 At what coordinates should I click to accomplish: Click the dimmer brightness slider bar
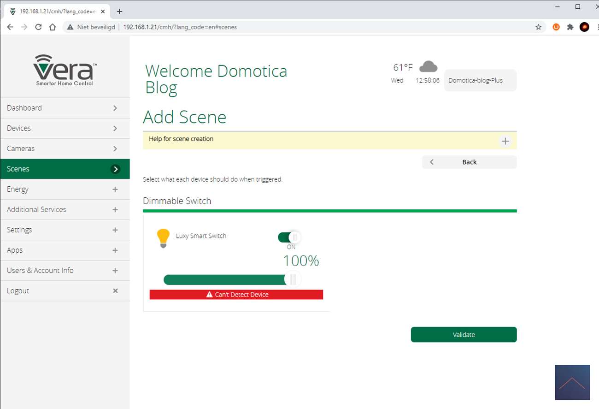[226, 279]
